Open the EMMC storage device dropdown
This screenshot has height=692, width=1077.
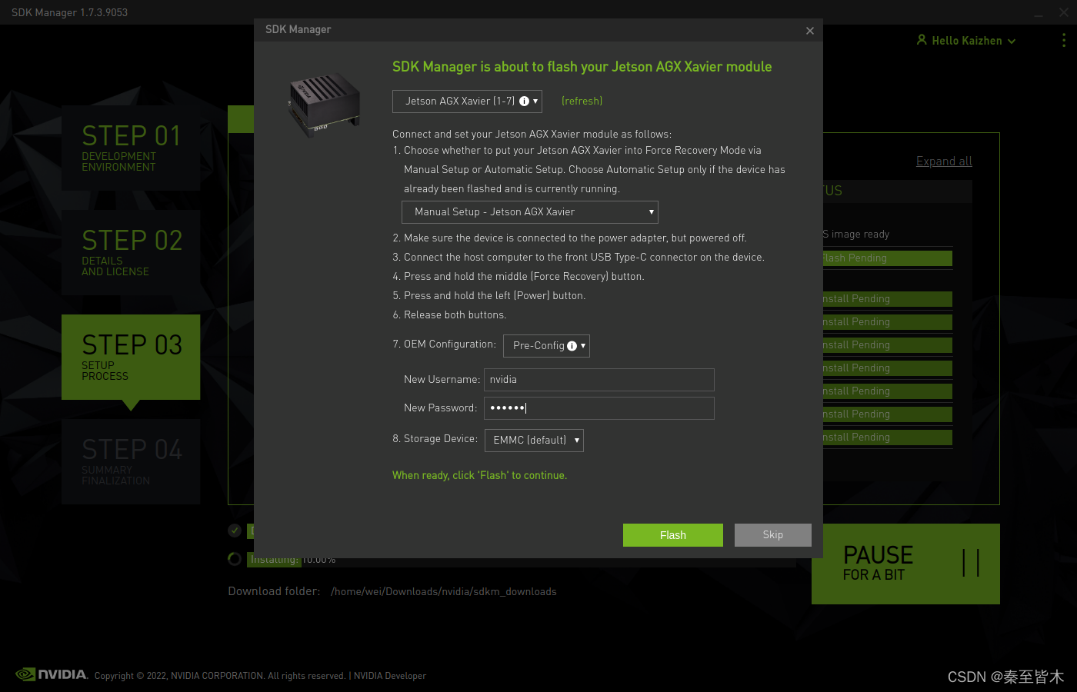pos(534,441)
